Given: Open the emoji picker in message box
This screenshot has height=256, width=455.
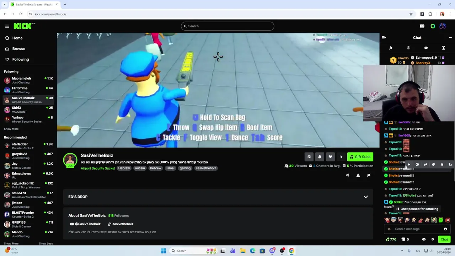Looking at the screenshot, I should point(445,229).
